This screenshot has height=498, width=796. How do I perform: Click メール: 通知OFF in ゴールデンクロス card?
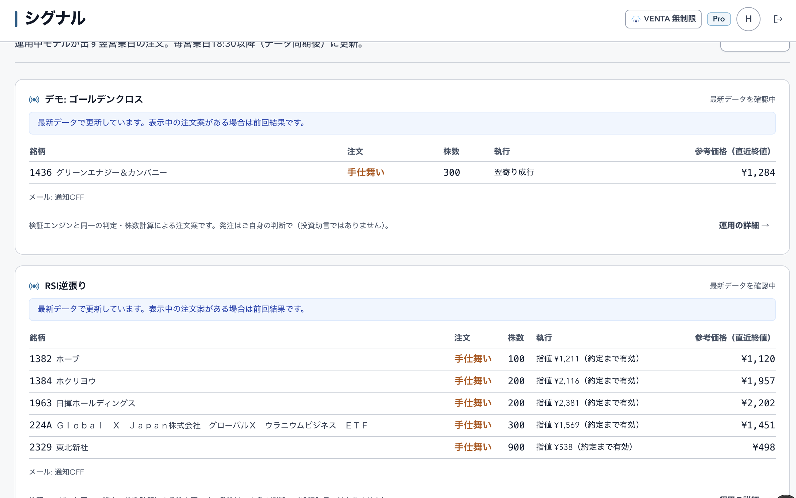tap(57, 197)
